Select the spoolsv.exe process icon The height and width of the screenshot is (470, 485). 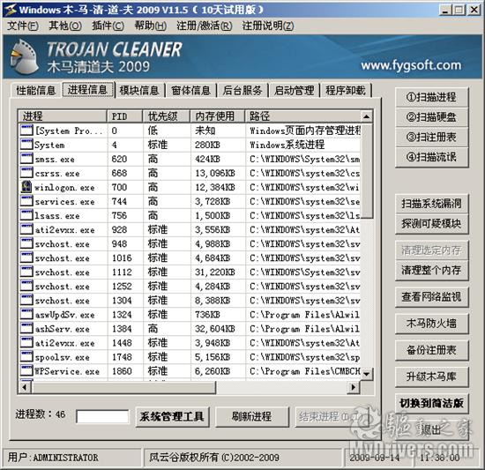point(26,357)
